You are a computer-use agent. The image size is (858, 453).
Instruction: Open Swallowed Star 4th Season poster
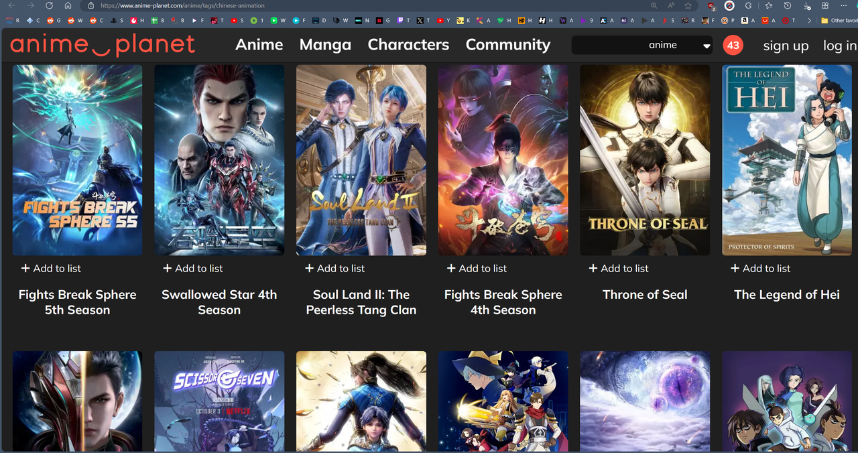coord(219,160)
